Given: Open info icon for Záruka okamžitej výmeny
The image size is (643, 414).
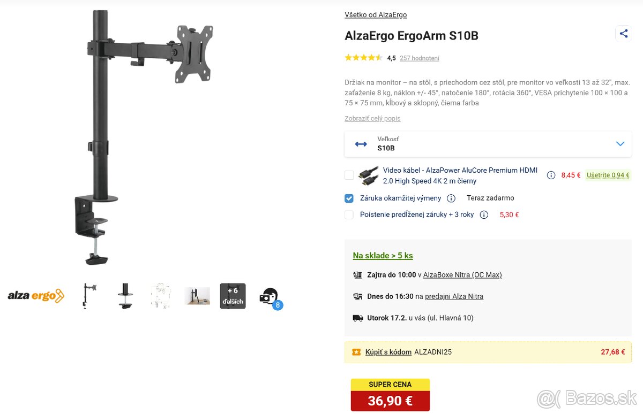Looking at the screenshot, I should [x=451, y=198].
